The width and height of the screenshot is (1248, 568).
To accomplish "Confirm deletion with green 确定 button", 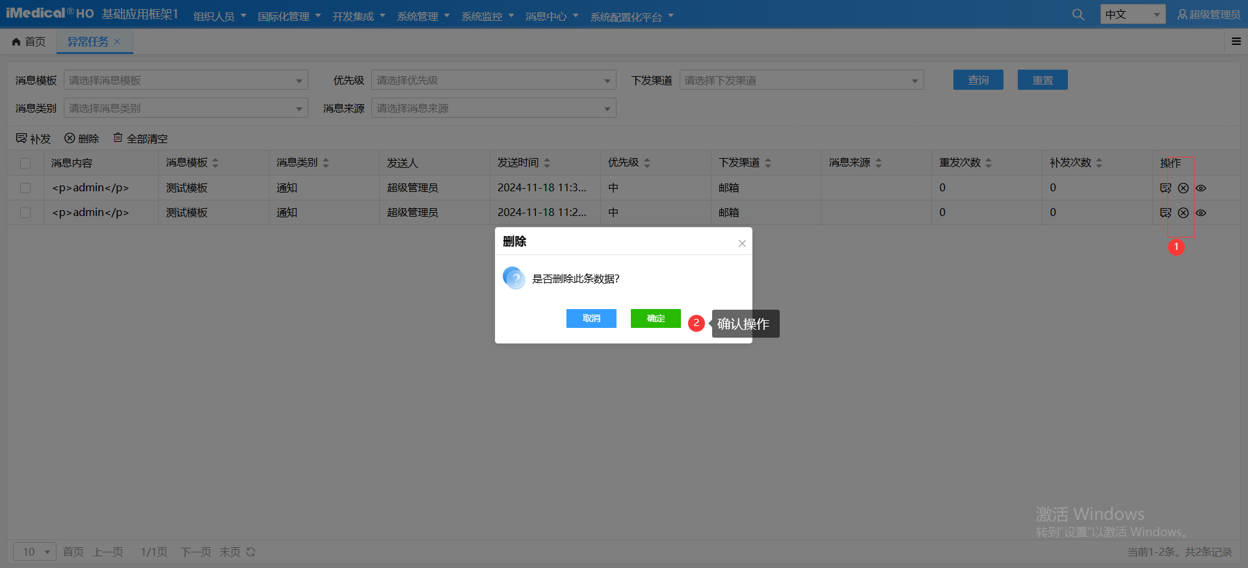I will coord(656,318).
